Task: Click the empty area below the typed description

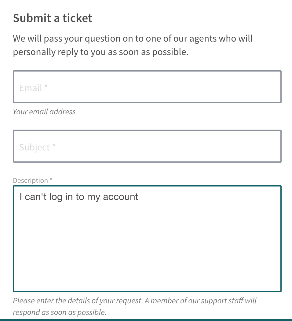Action: [147, 260]
